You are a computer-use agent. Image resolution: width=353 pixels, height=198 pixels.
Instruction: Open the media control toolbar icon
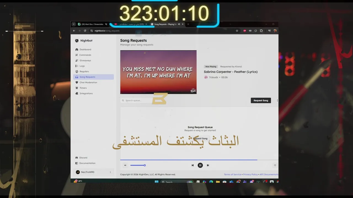(269, 31)
